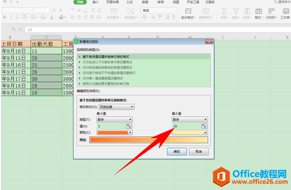Select rule type 仅对唯一值或重复值设置格式

144,78
